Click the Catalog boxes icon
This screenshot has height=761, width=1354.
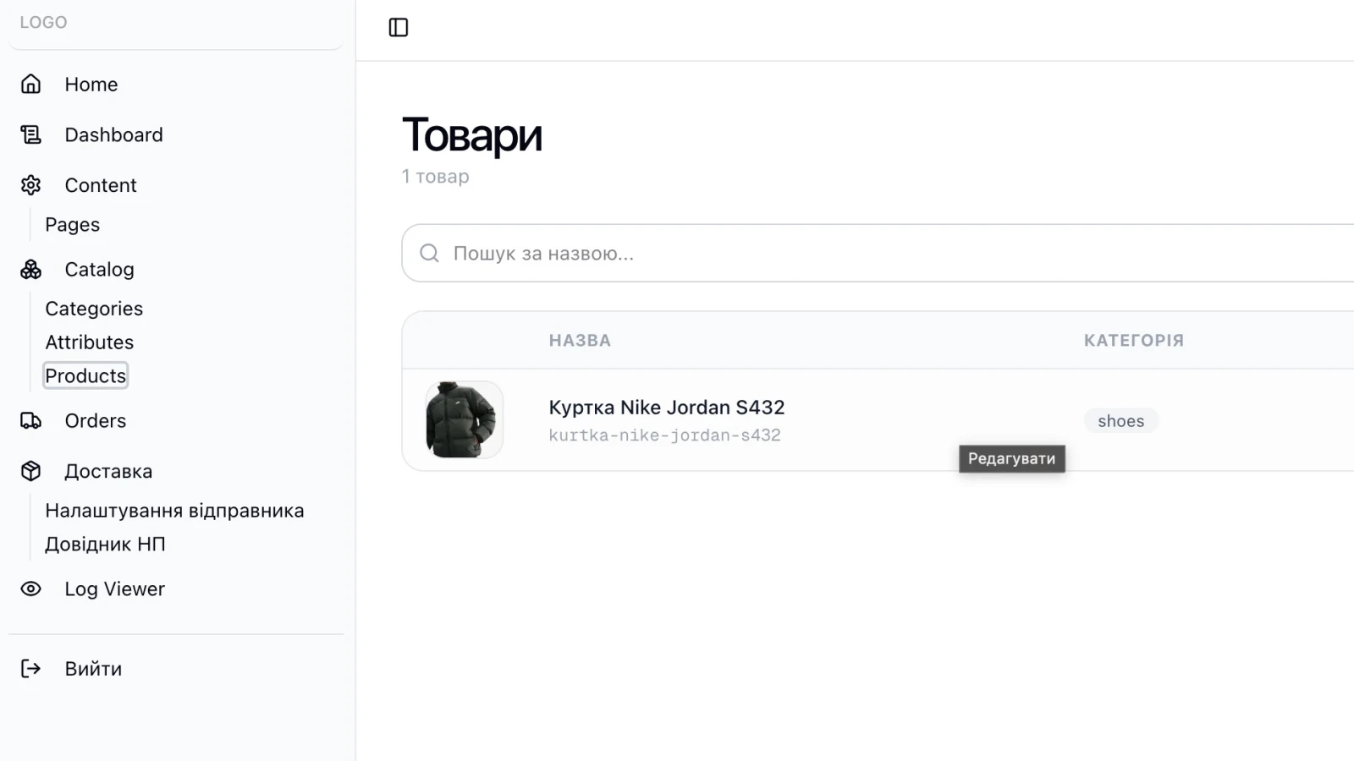[30, 269]
